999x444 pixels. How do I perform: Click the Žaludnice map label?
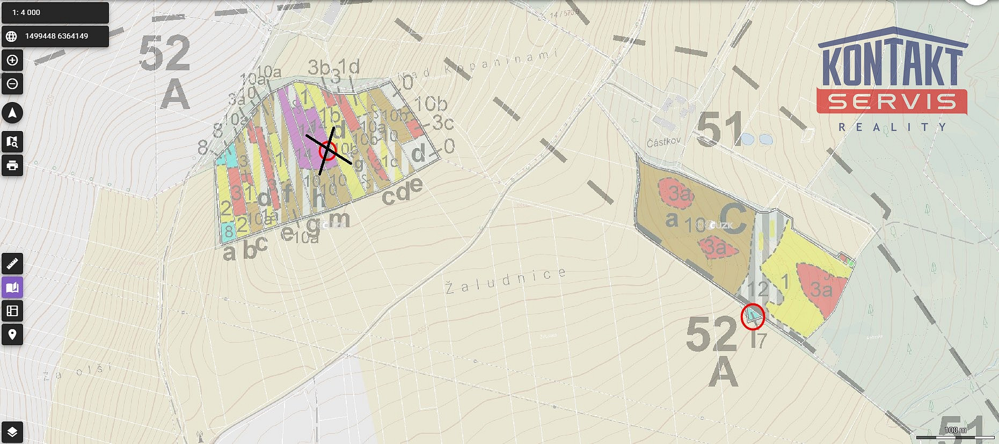pyautogui.click(x=506, y=280)
